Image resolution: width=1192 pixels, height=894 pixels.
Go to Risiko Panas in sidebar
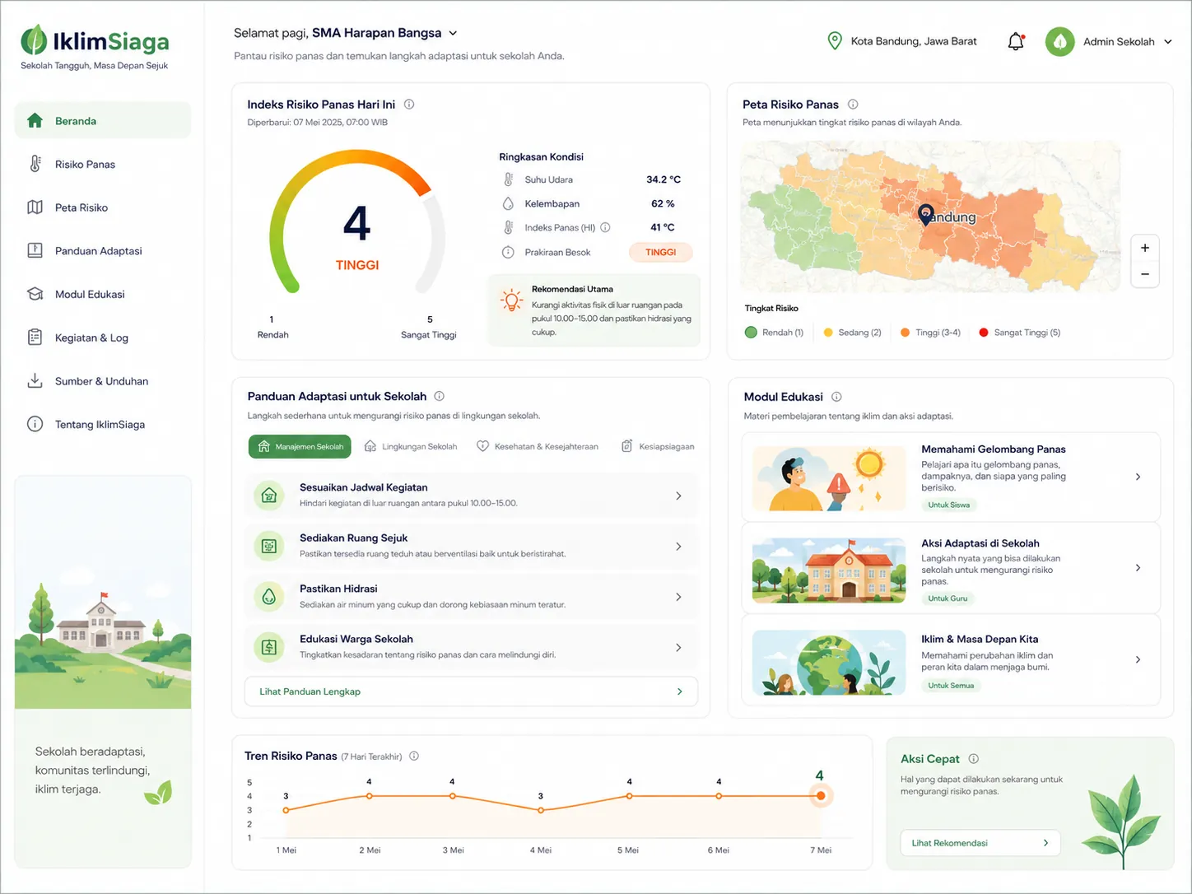pos(103,165)
